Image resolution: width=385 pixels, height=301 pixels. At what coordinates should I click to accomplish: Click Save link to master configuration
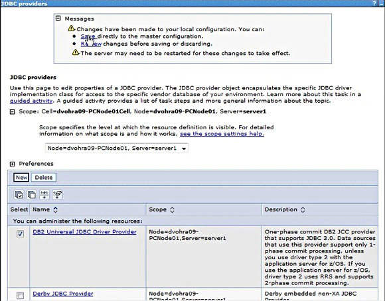[x=88, y=36]
